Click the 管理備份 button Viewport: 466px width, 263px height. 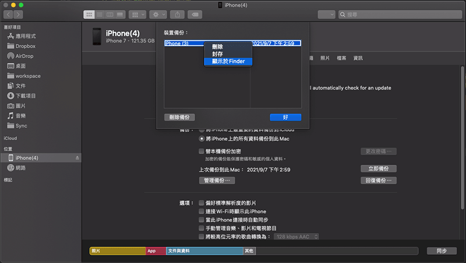click(x=217, y=180)
